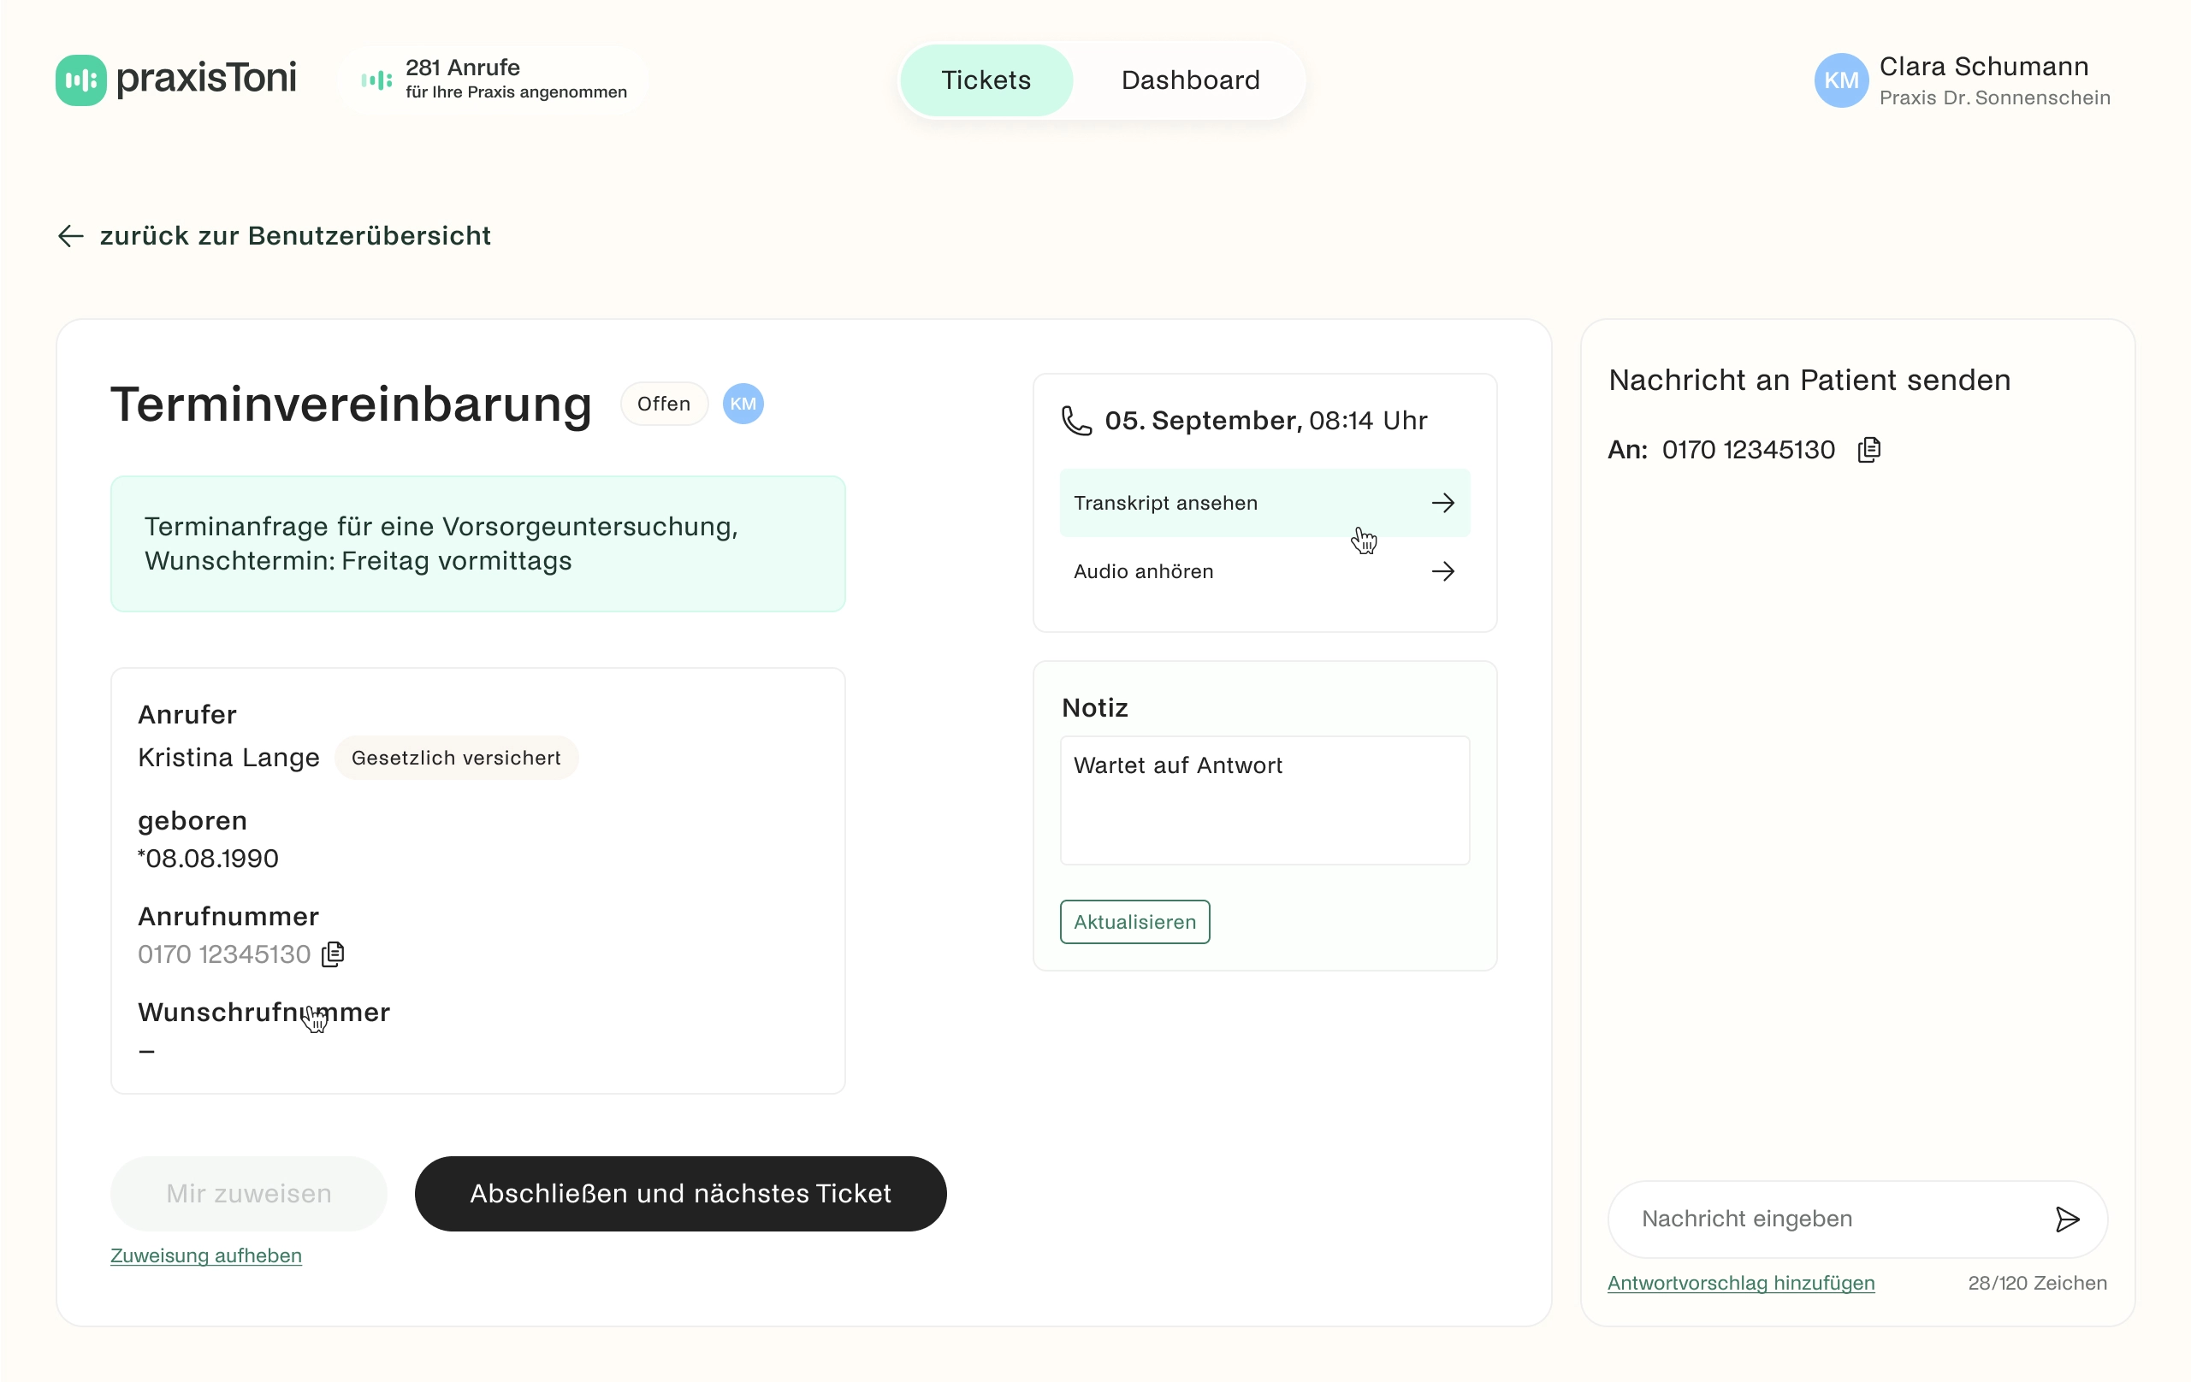Select the Tickets tab

tap(986, 80)
